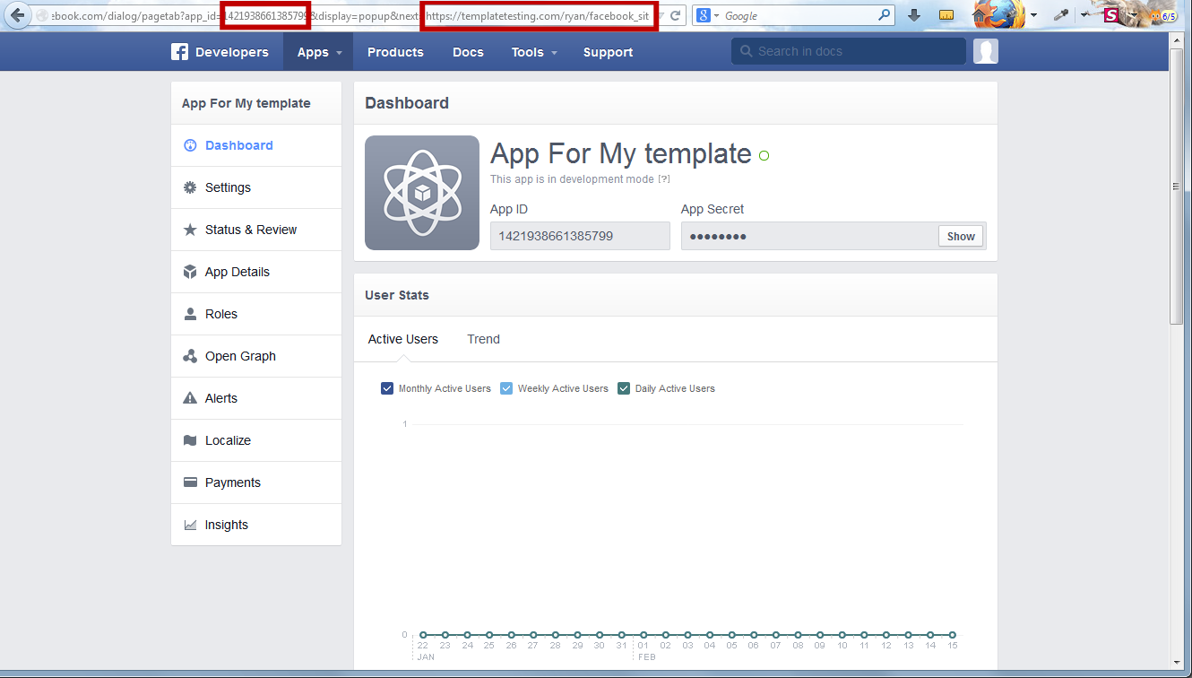The height and width of the screenshot is (678, 1192).
Task: Open the Apps dropdown menu
Action: coord(318,52)
